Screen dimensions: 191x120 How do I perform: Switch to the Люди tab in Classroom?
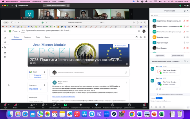[38, 37]
